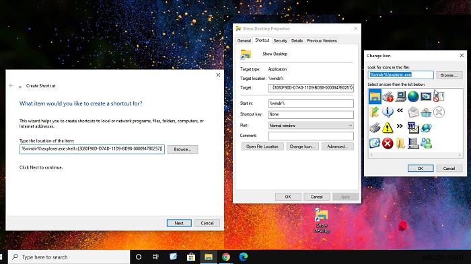471x264 pixels.
Task: Click Cancel in Show Desktop Properties
Action: point(316,197)
